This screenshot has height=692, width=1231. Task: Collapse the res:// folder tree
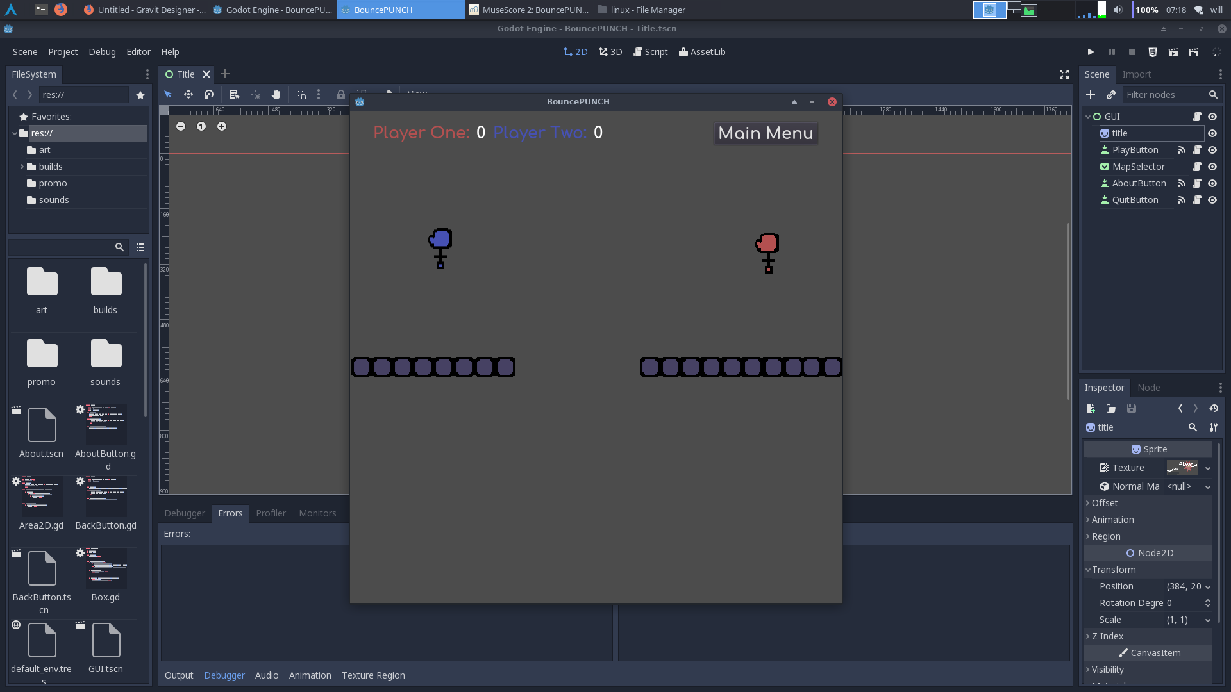click(15, 133)
